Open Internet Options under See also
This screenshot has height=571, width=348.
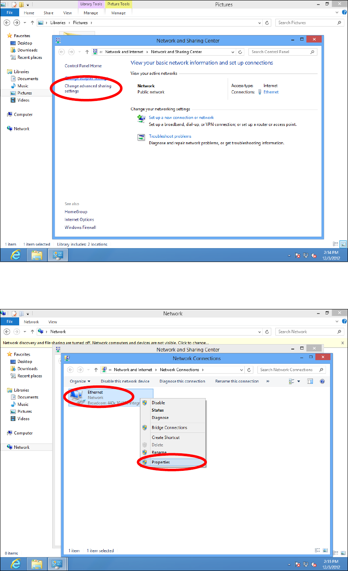pyautogui.click(x=79, y=219)
